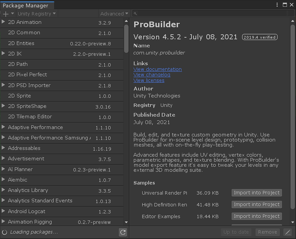Click the details pane scroll-down arrow
Screen dimensions: 296x239
(x=293, y=222)
